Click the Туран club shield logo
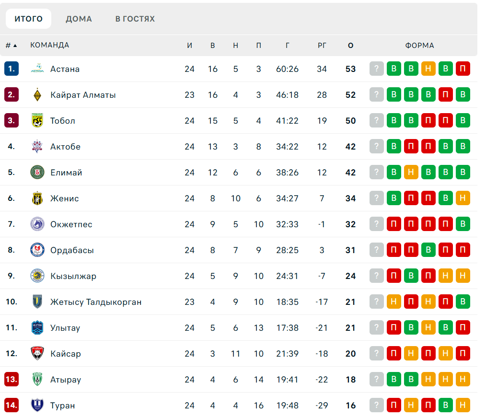The image size is (486, 418). pos(37,405)
